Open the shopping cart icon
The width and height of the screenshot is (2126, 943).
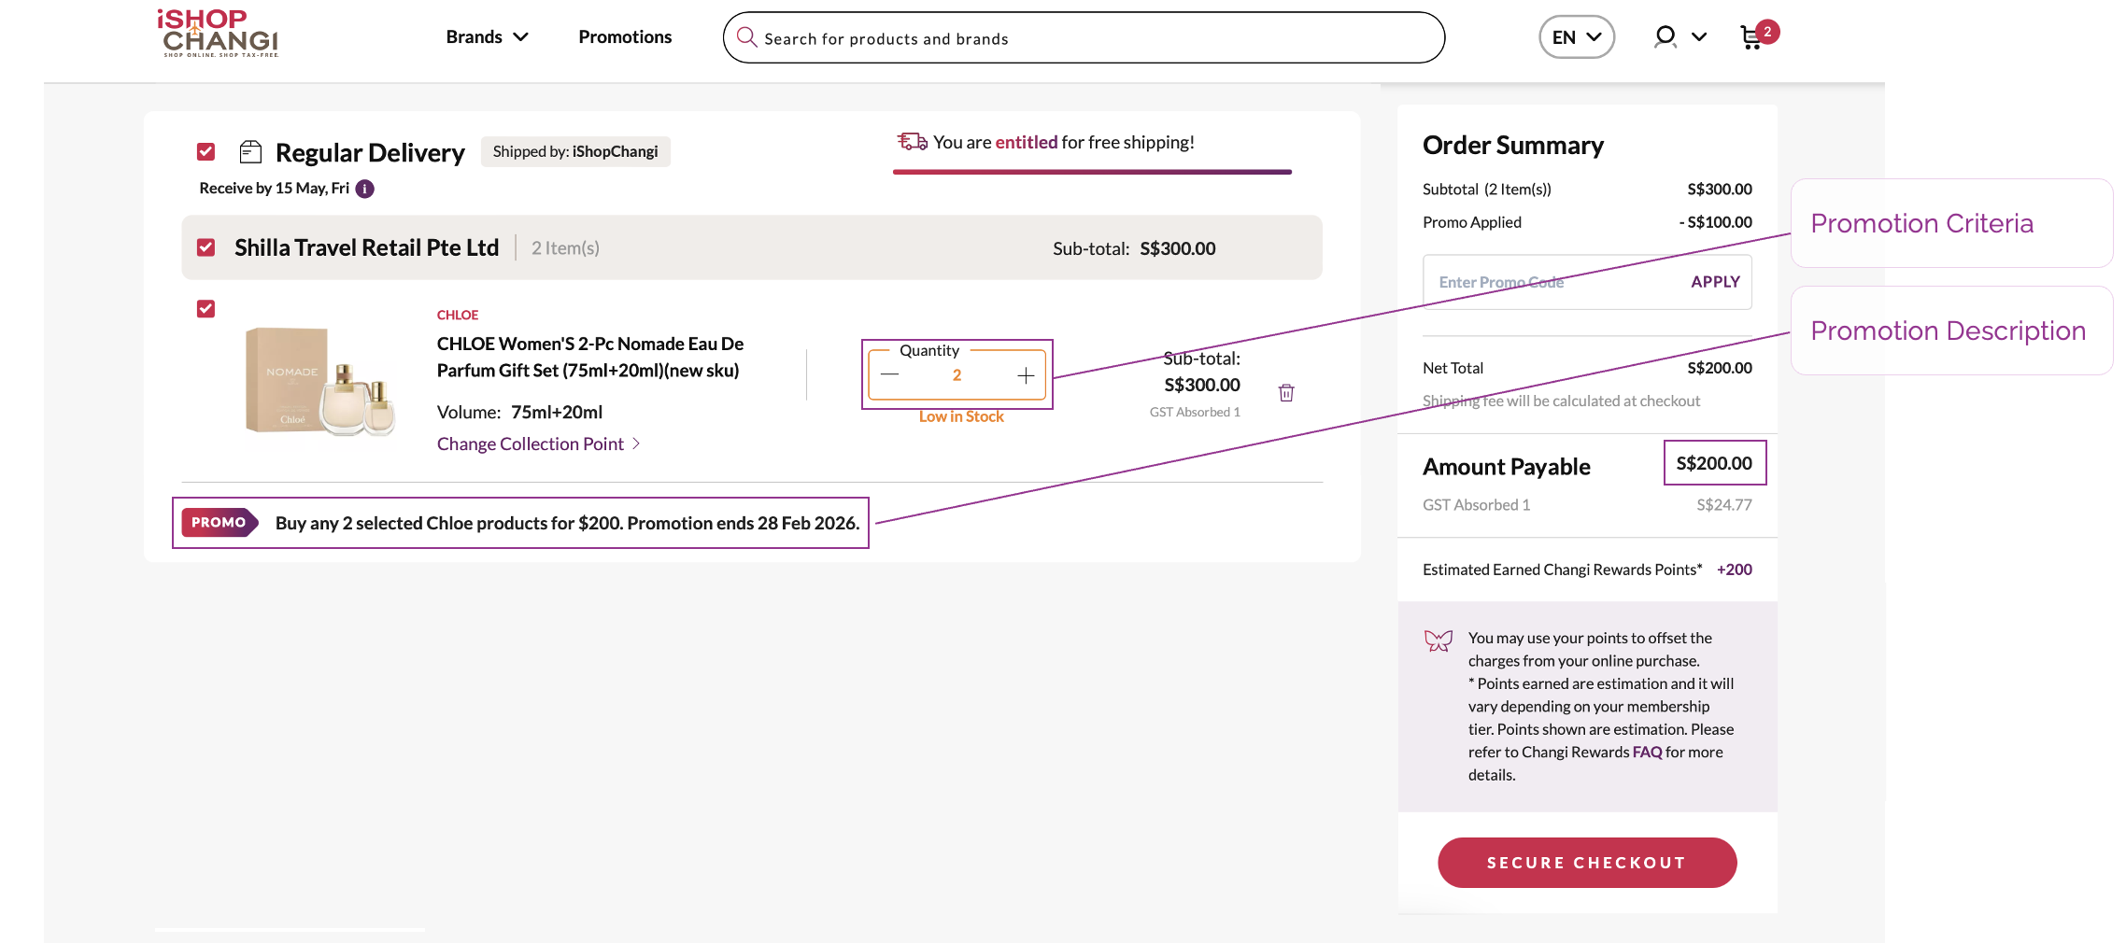pos(1752,37)
